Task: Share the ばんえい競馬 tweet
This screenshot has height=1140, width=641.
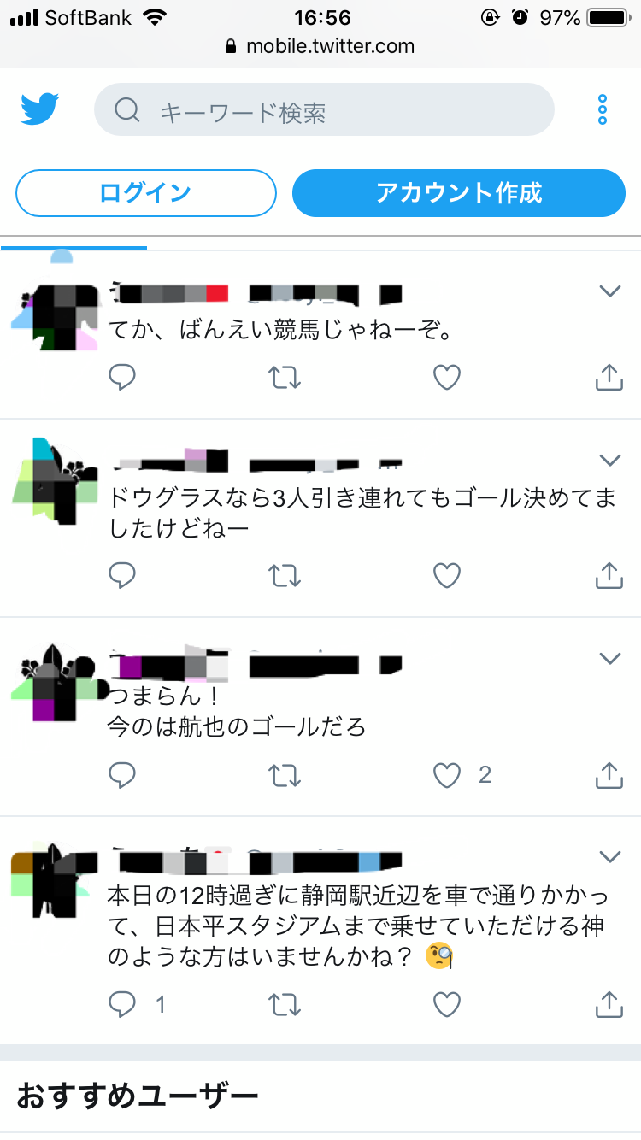Action: pyautogui.click(x=609, y=377)
